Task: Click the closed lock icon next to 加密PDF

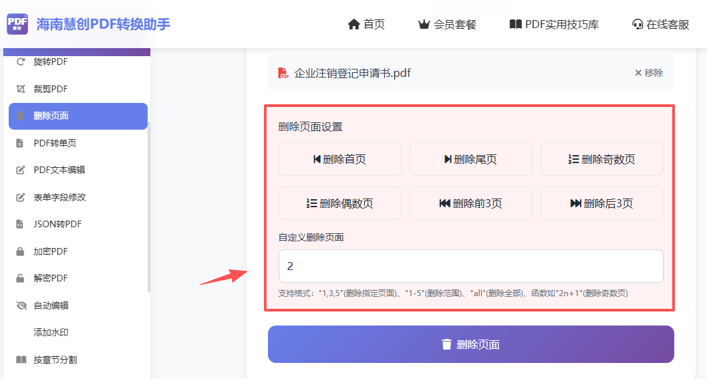Action: 20,251
